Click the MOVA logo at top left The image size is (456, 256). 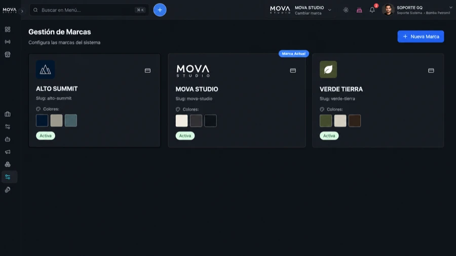tap(10, 10)
